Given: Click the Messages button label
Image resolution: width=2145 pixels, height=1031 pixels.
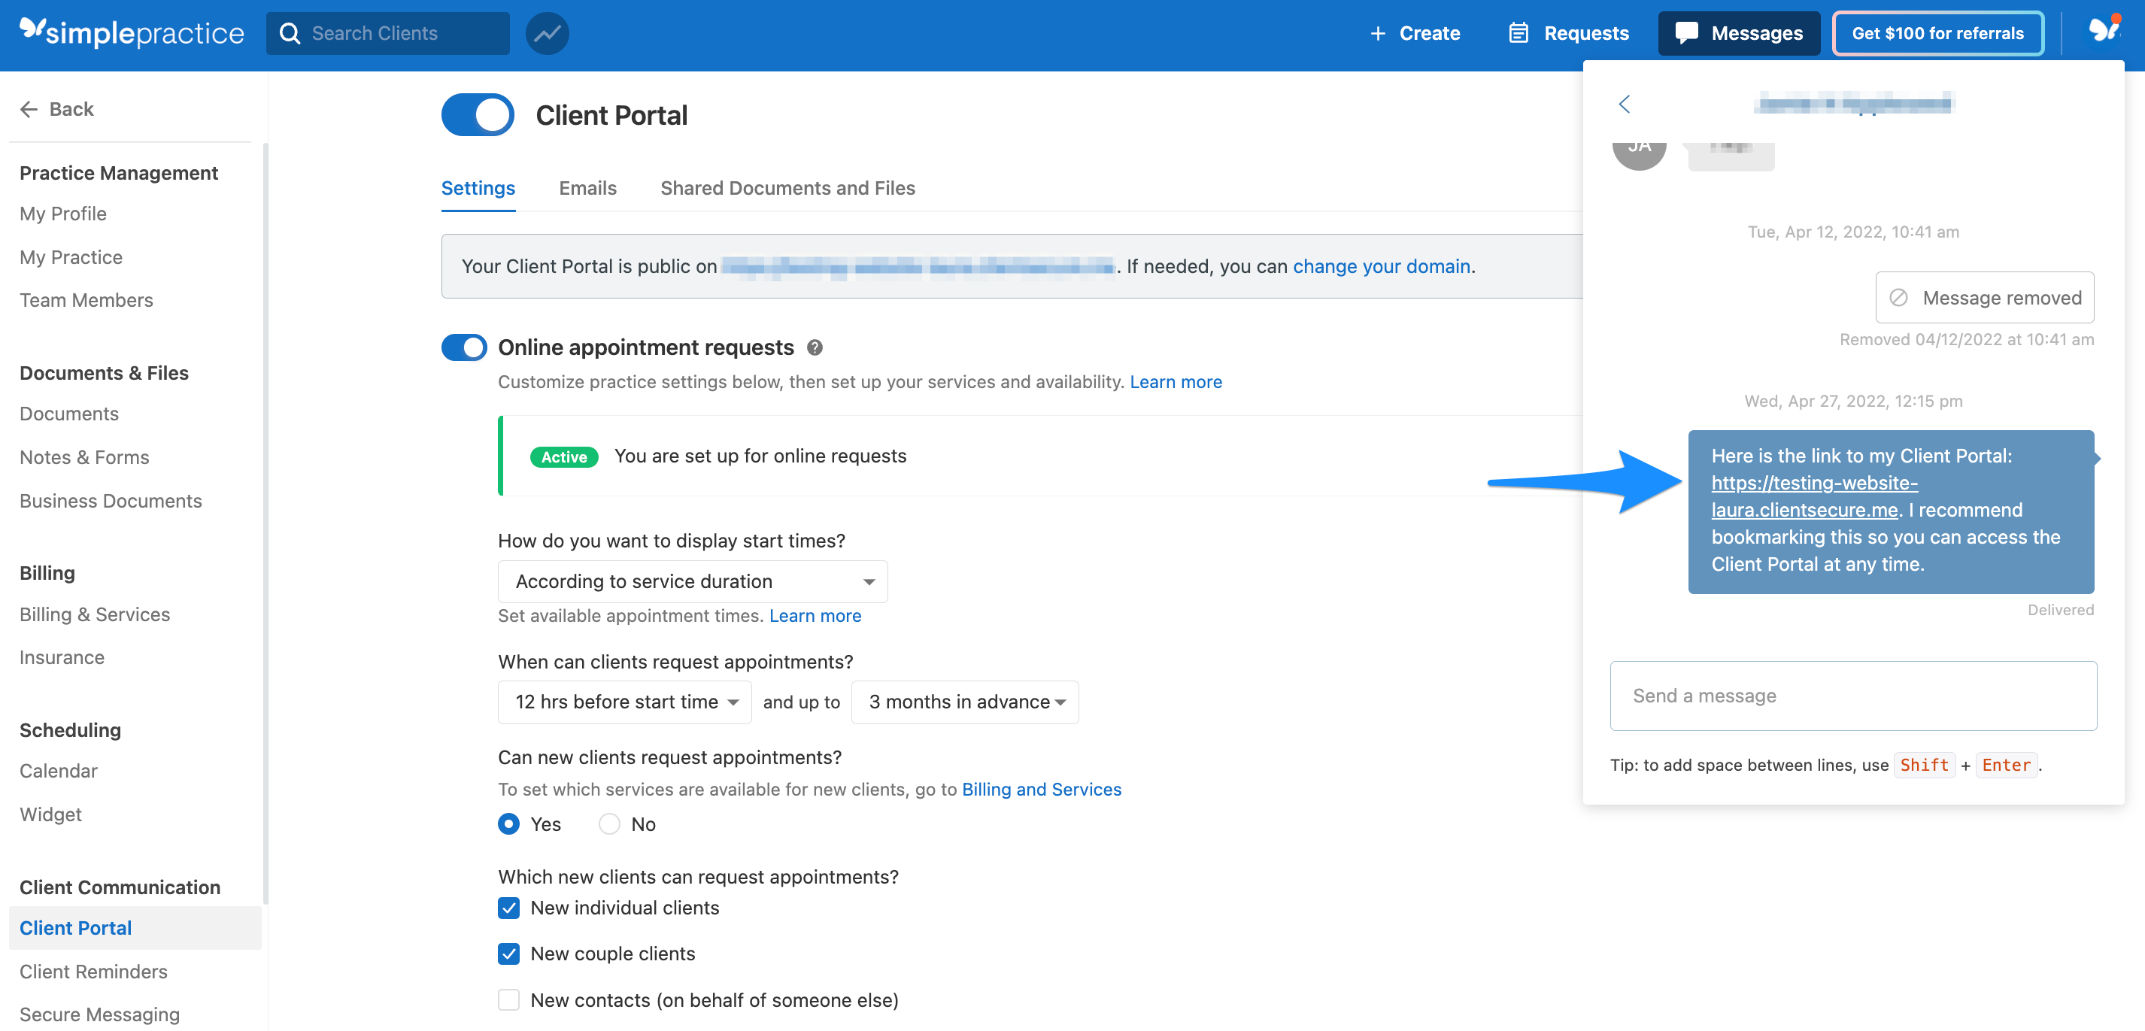Looking at the screenshot, I should (x=1757, y=33).
